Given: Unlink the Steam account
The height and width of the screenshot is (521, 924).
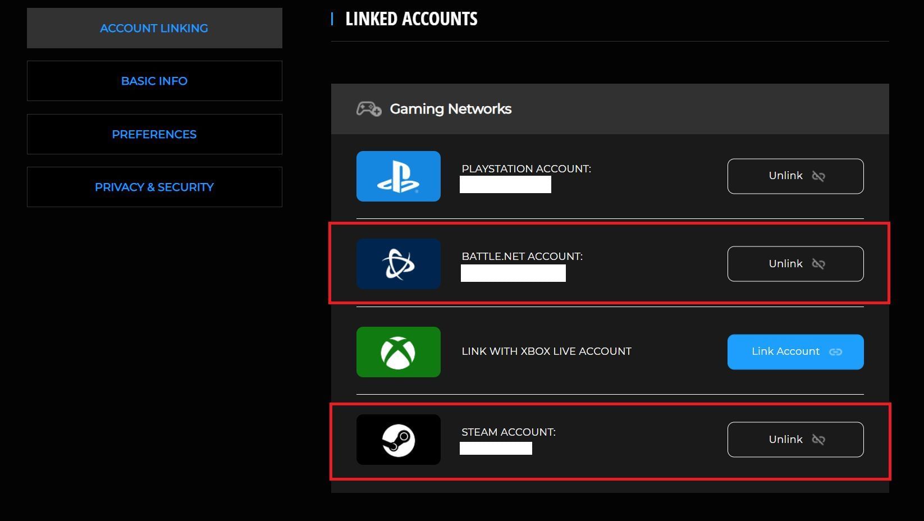Looking at the screenshot, I should (x=795, y=440).
